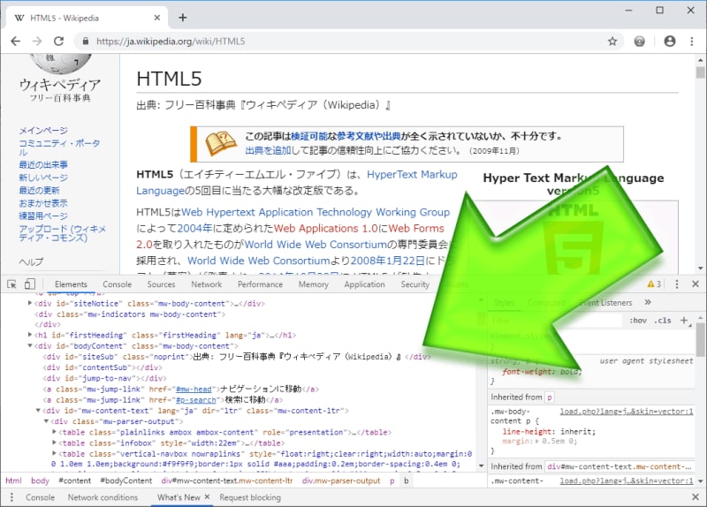This screenshot has width=707, height=507.
Task: Go back using the browser back arrow
Action: pos(15,42)
